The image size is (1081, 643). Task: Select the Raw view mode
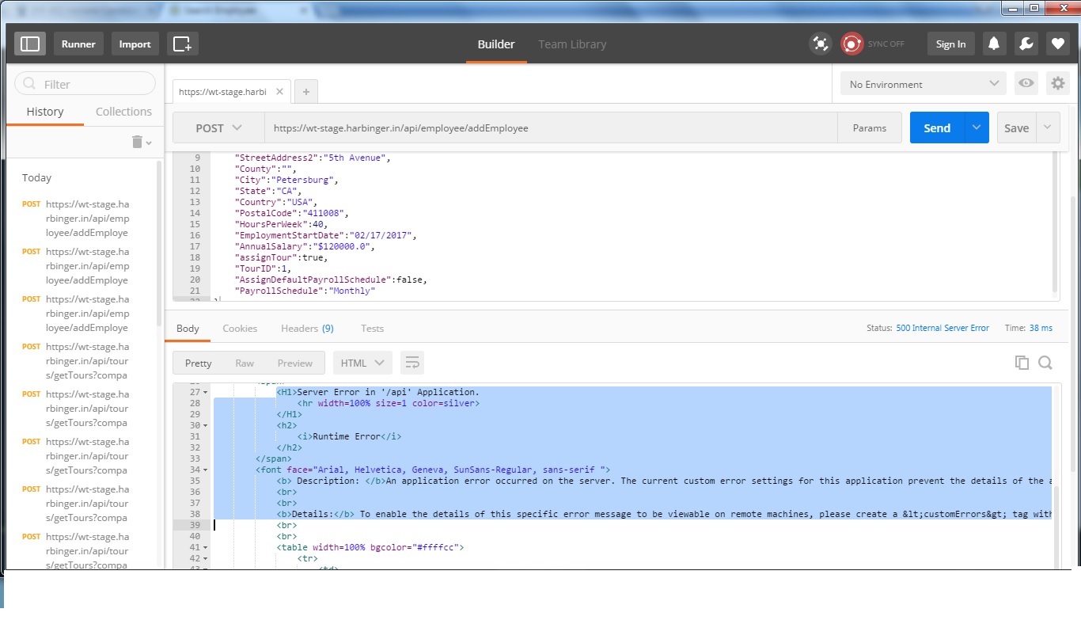click(x=245, y=363)
